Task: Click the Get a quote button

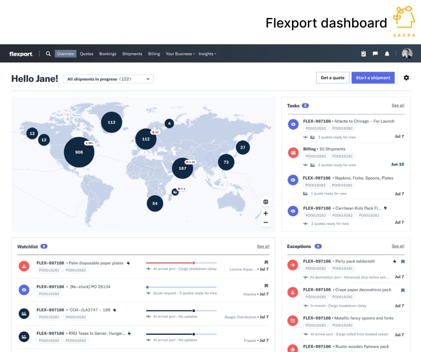Action: pos(333,78)
